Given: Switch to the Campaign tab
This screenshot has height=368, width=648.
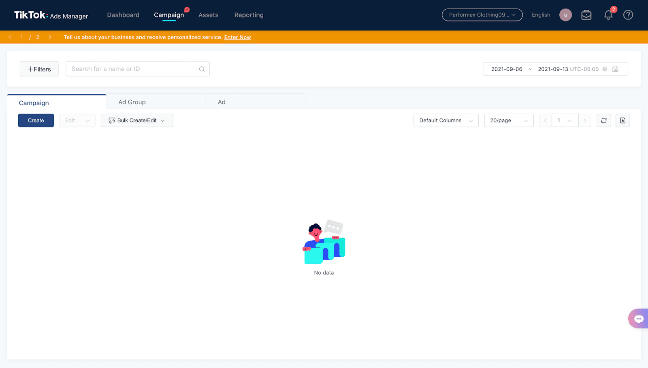Looking at the screenshot, I should click(x=57, y=102).
